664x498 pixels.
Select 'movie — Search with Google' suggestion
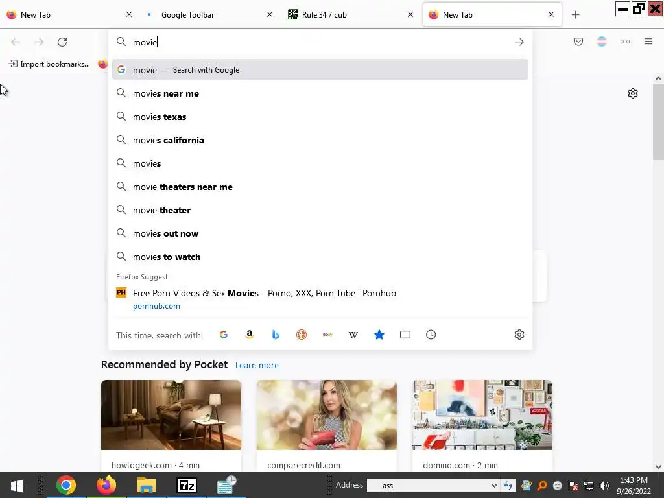point(320,70)
